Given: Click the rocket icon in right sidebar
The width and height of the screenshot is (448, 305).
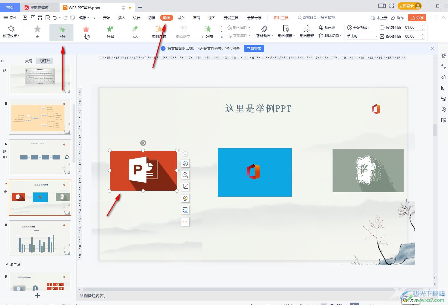Looking at the screenshot, I should [x=444, y=56].
